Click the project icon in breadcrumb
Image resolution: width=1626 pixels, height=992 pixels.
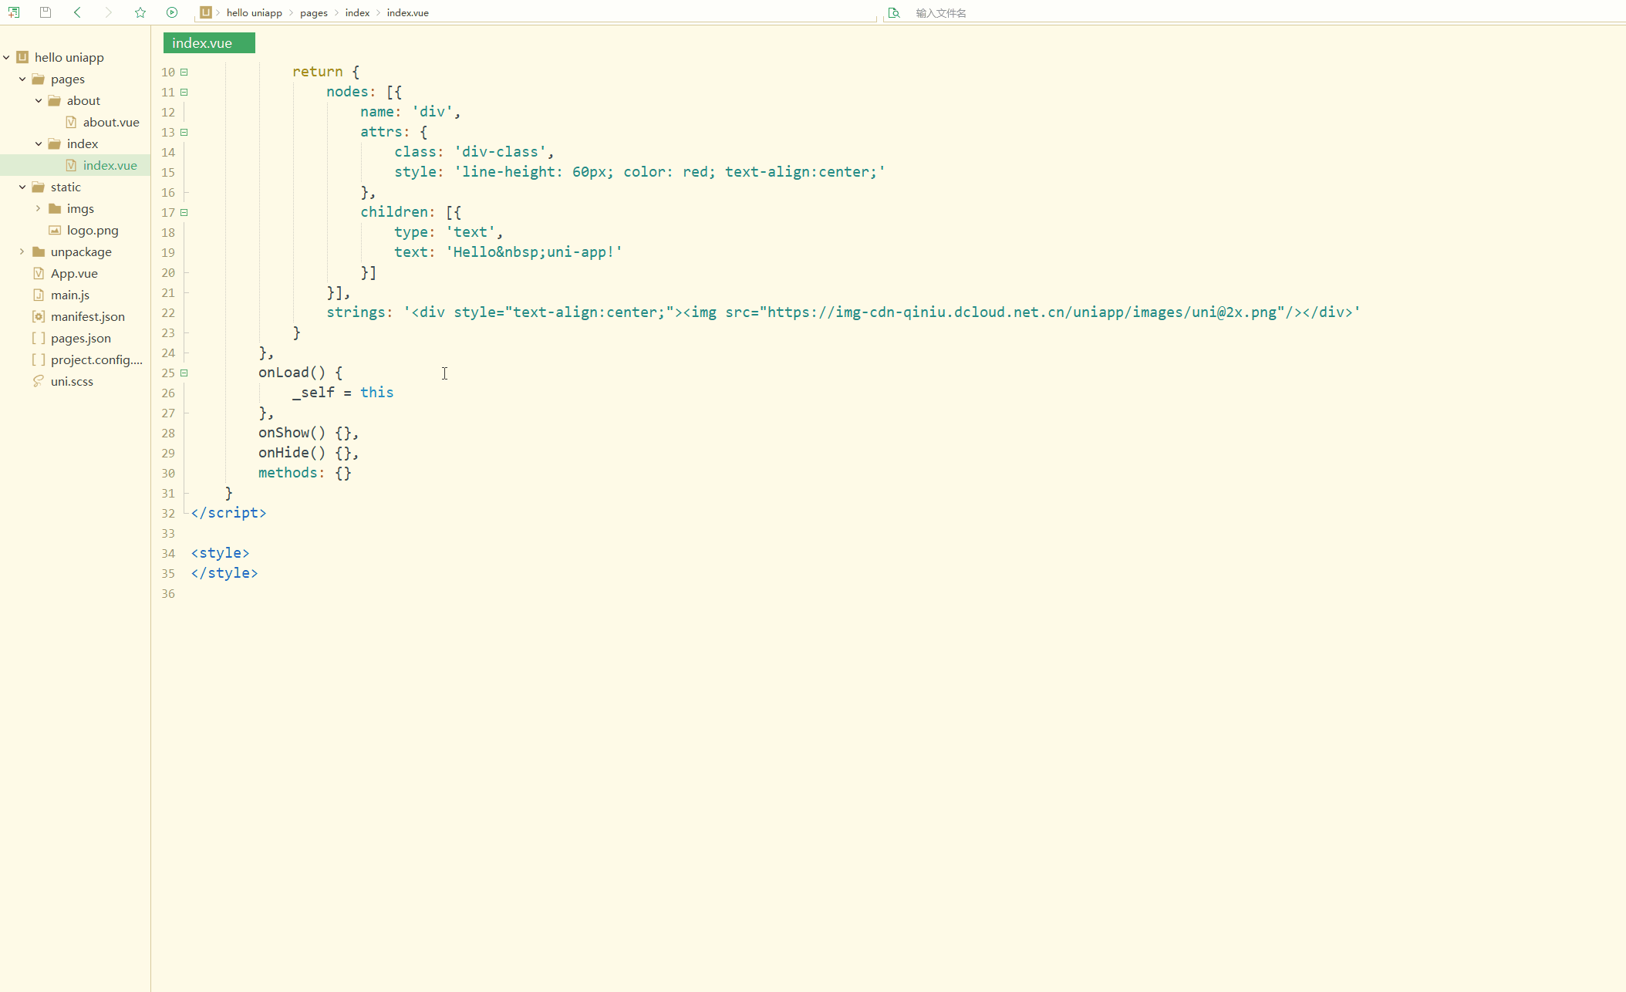click(x=206, y=12)
